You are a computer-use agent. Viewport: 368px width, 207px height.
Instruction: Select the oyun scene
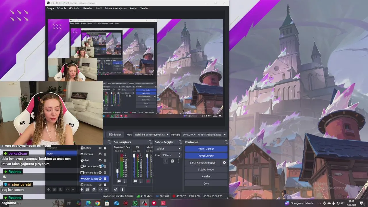[61, 154]
